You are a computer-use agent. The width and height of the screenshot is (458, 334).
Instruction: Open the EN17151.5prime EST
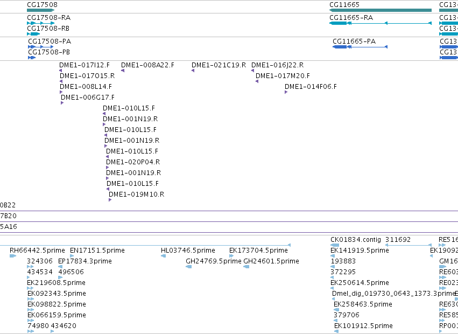click(x=97, y=250)
